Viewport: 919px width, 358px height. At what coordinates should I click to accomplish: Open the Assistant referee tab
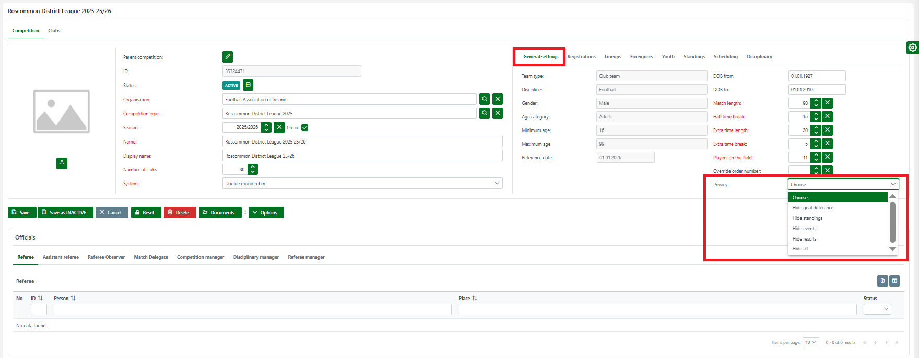coord(61,257)
